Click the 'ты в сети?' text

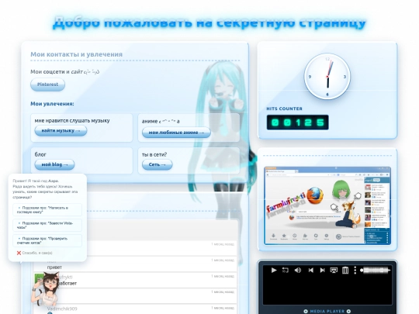pos(154,154)
